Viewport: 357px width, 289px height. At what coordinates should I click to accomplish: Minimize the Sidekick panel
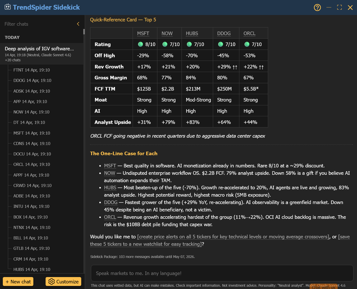coord(329,7)
